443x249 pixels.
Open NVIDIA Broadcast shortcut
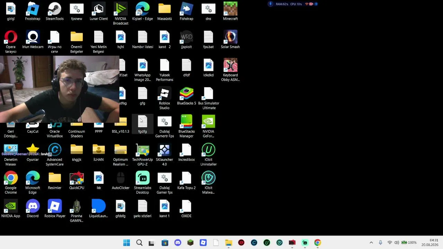point(120,14)
